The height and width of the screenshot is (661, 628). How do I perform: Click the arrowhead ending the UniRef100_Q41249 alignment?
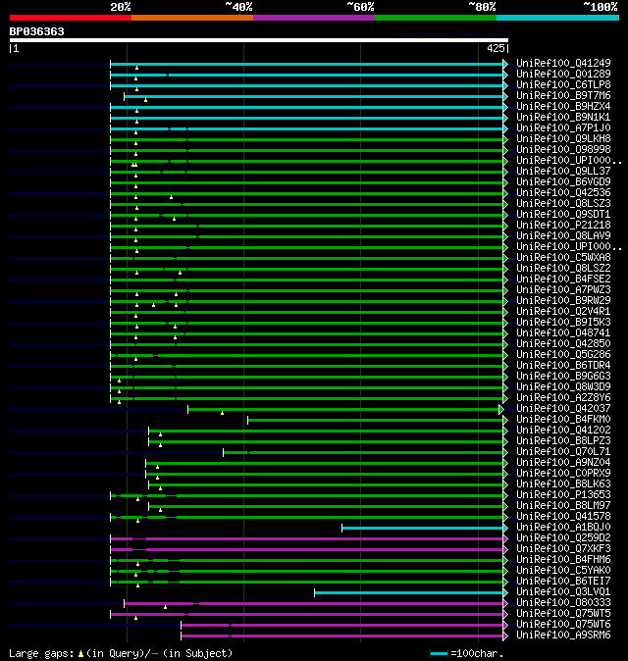[x=505, y=64]
